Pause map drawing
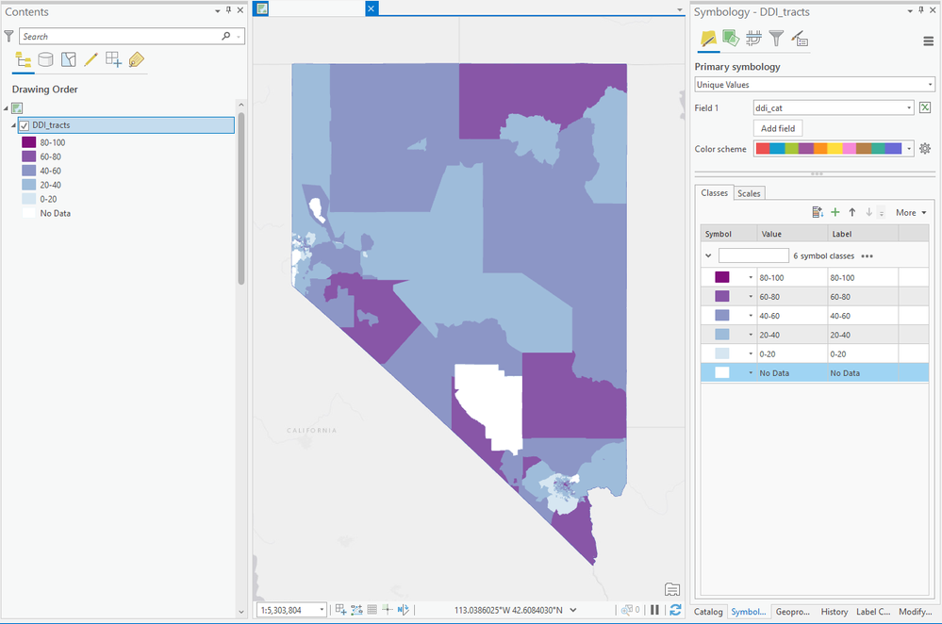Screen dimensions: 942x624 [654, 610]
